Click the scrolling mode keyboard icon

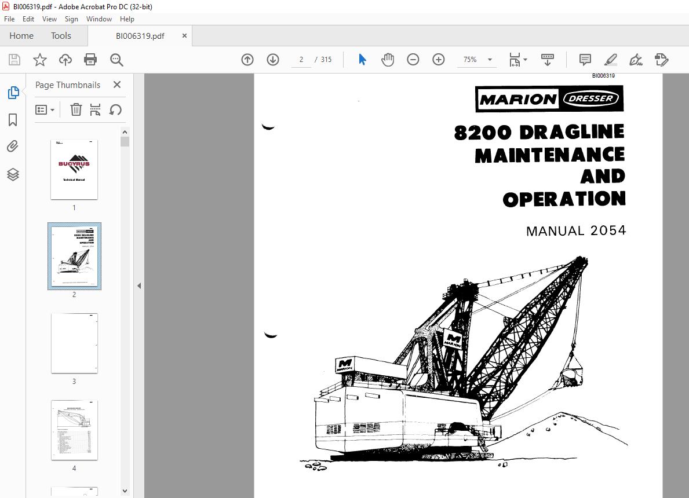[x=548, y=60]
